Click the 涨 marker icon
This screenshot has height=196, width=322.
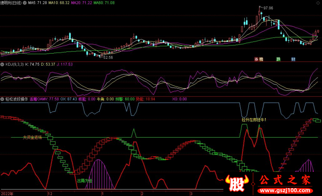256,59
